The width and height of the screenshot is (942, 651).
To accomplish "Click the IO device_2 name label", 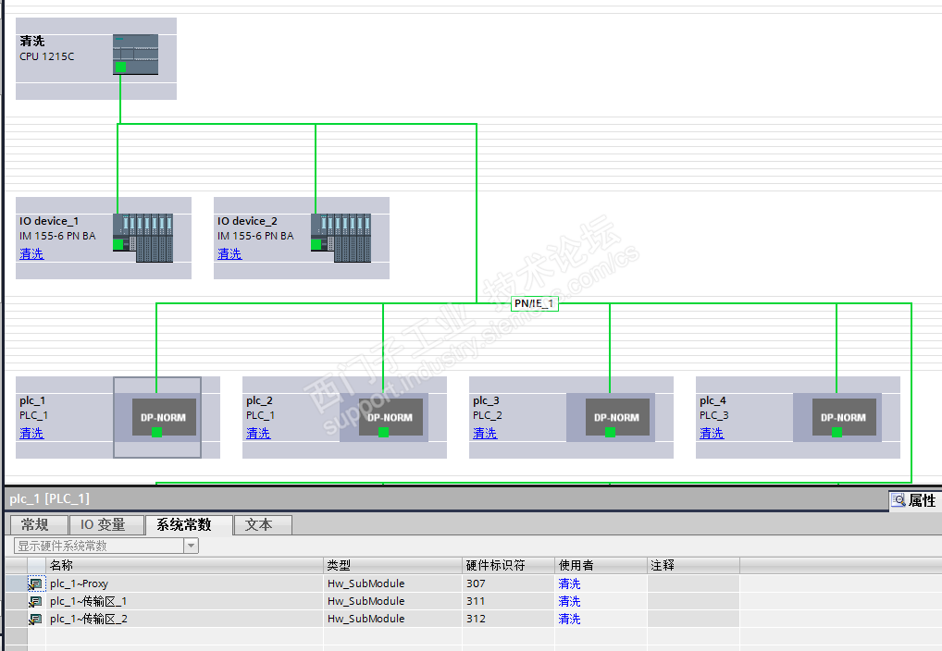I will coord(247,221).
